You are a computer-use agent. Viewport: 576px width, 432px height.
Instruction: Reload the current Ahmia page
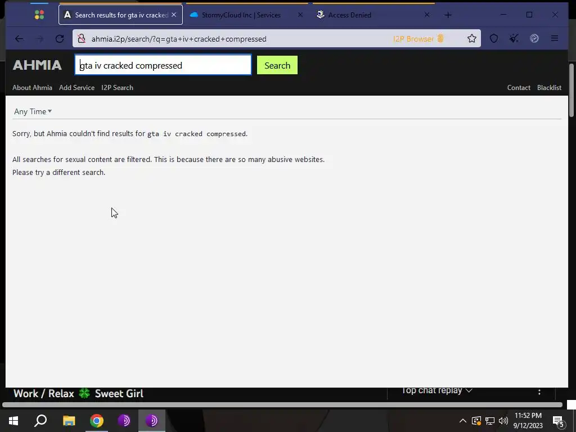(x=60, y=39)
